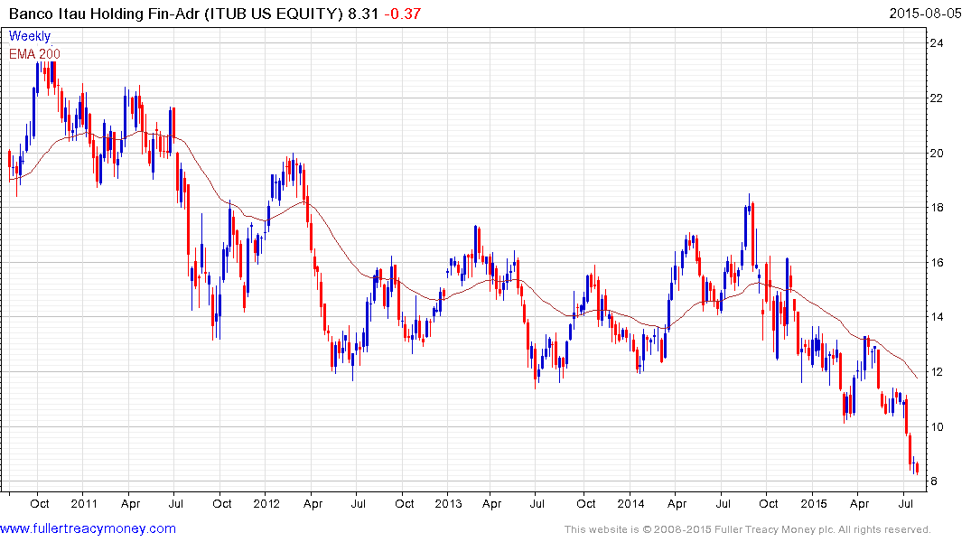The width and height of the screenshot is (971, 542).
Task: Click the y-axis value 16
Action: point(937,263)
